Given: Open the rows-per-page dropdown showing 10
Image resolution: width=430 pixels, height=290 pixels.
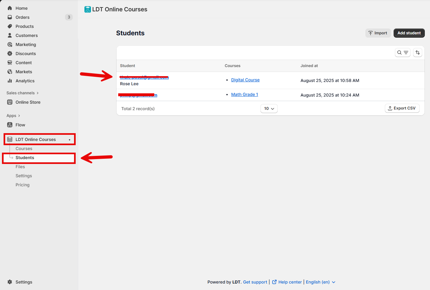Looking at the screenshot, I should (x=269, y=109).
